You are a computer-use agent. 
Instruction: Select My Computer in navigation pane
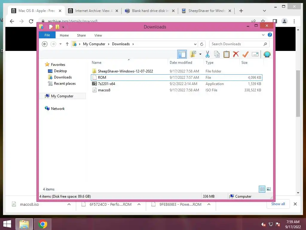(62, 96)
